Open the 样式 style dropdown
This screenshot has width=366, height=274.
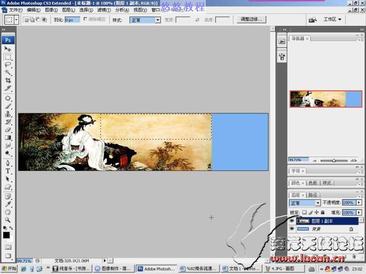[158, 20]
